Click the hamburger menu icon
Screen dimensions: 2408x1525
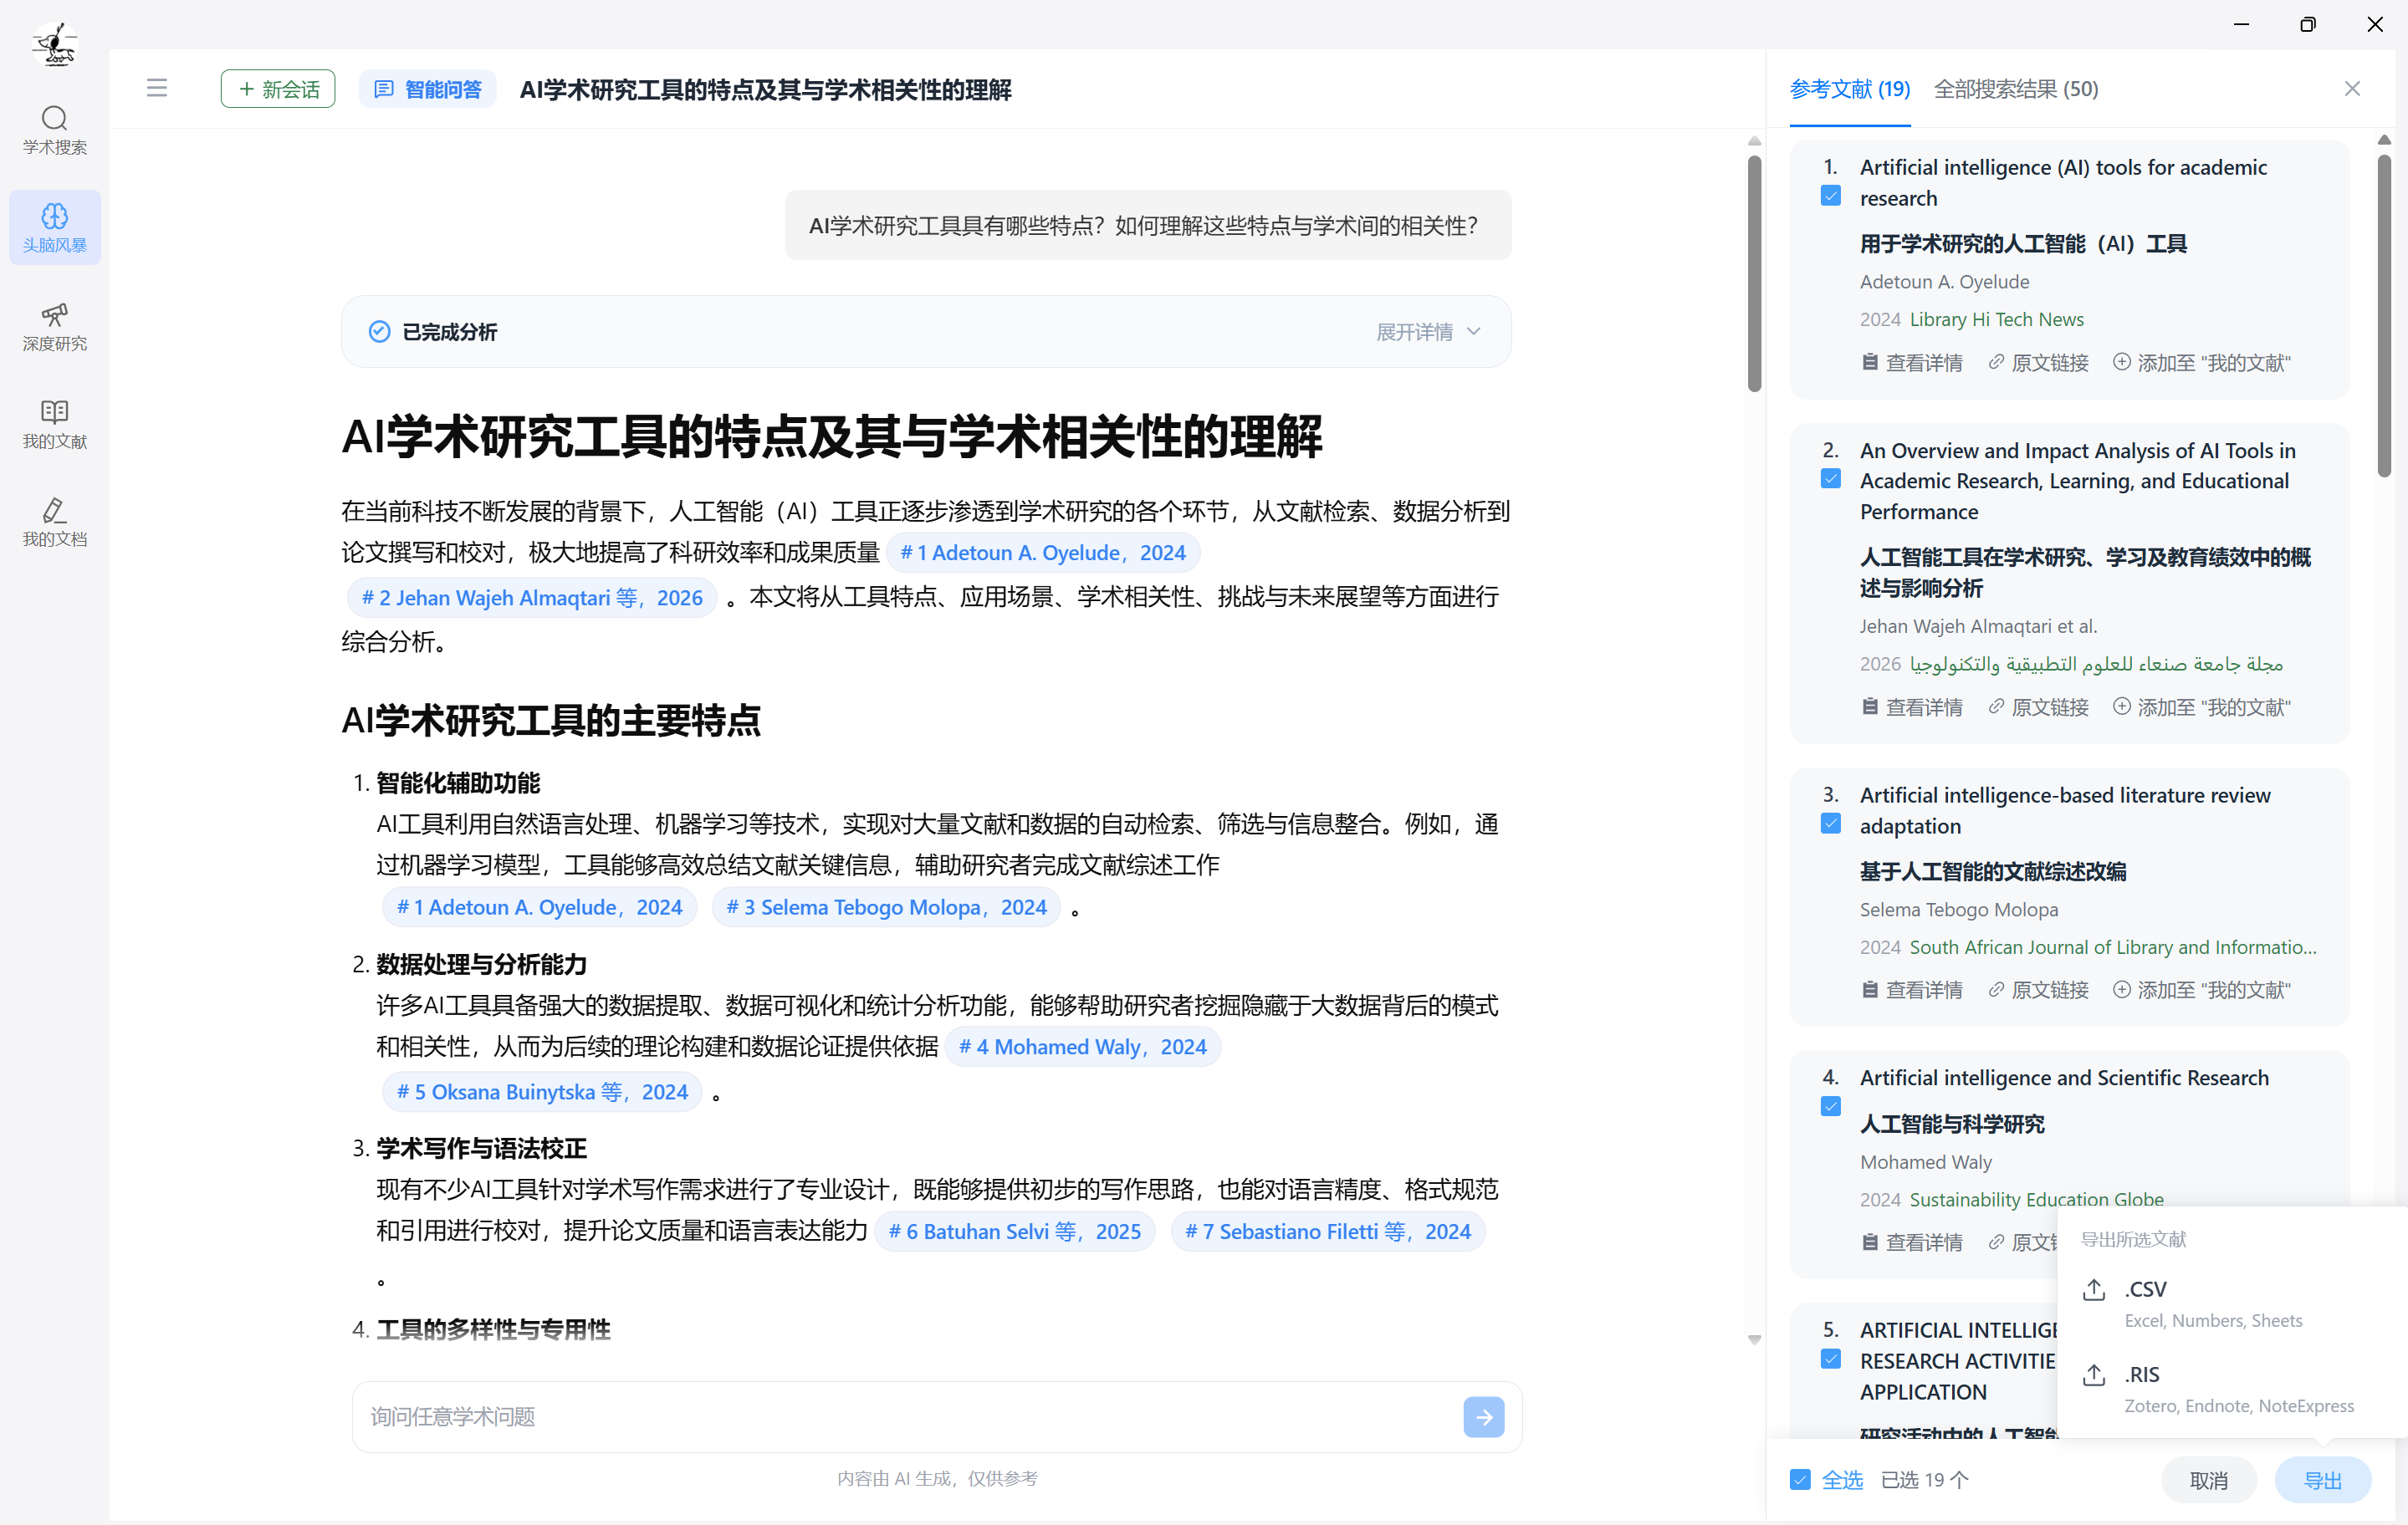157,88
